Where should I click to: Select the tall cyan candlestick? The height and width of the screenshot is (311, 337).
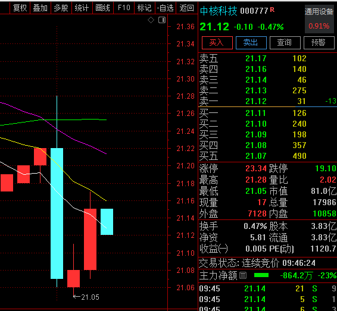click(x=57, y=213)
